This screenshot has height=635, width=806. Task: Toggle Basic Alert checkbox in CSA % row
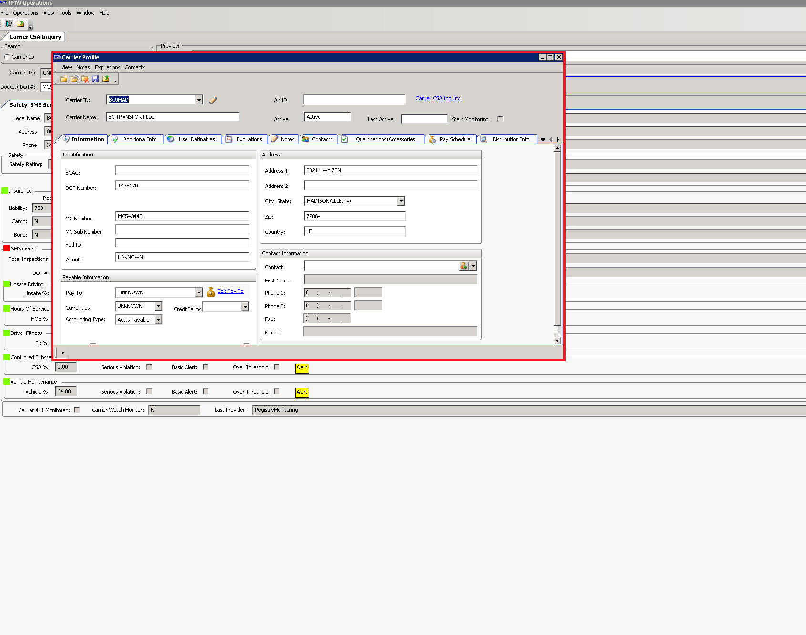[206, 367]
